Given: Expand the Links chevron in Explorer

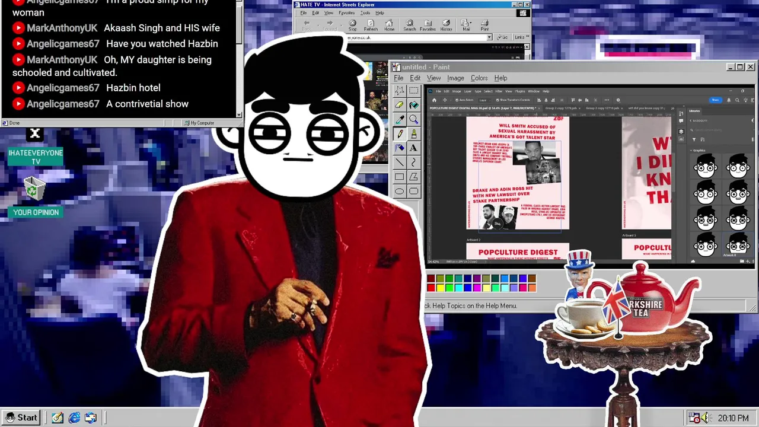Looking at the screenshot, I should (527, 37).
